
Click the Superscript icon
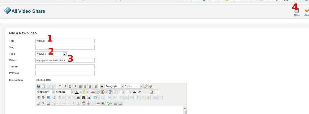pyautogui.click(x=140, y=92)
